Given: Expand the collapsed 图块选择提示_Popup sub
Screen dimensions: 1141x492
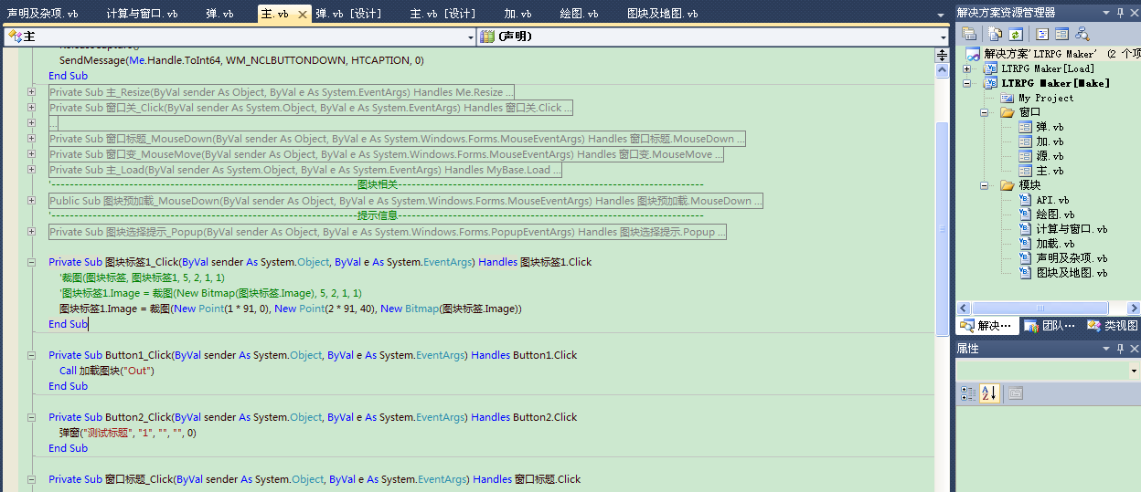Looking at the screenshot, I should 31,232.
